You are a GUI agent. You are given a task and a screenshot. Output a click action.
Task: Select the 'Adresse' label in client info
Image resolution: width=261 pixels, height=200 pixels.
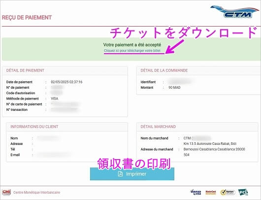click(17, 144)
